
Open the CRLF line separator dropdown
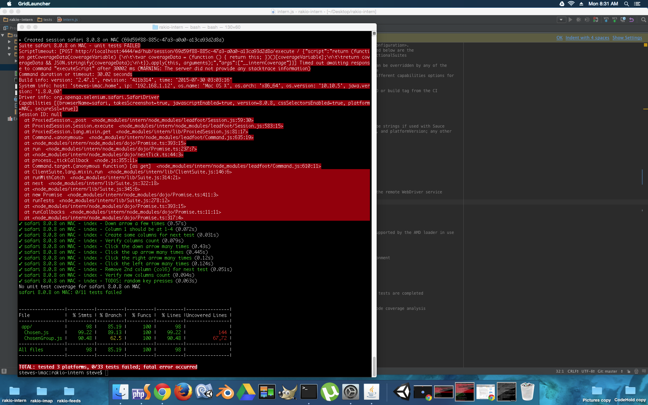573,371
